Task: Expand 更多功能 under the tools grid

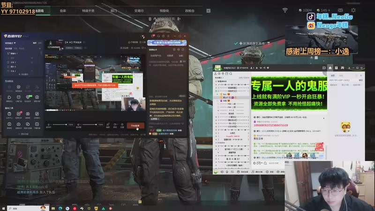Action: point(23,134)
